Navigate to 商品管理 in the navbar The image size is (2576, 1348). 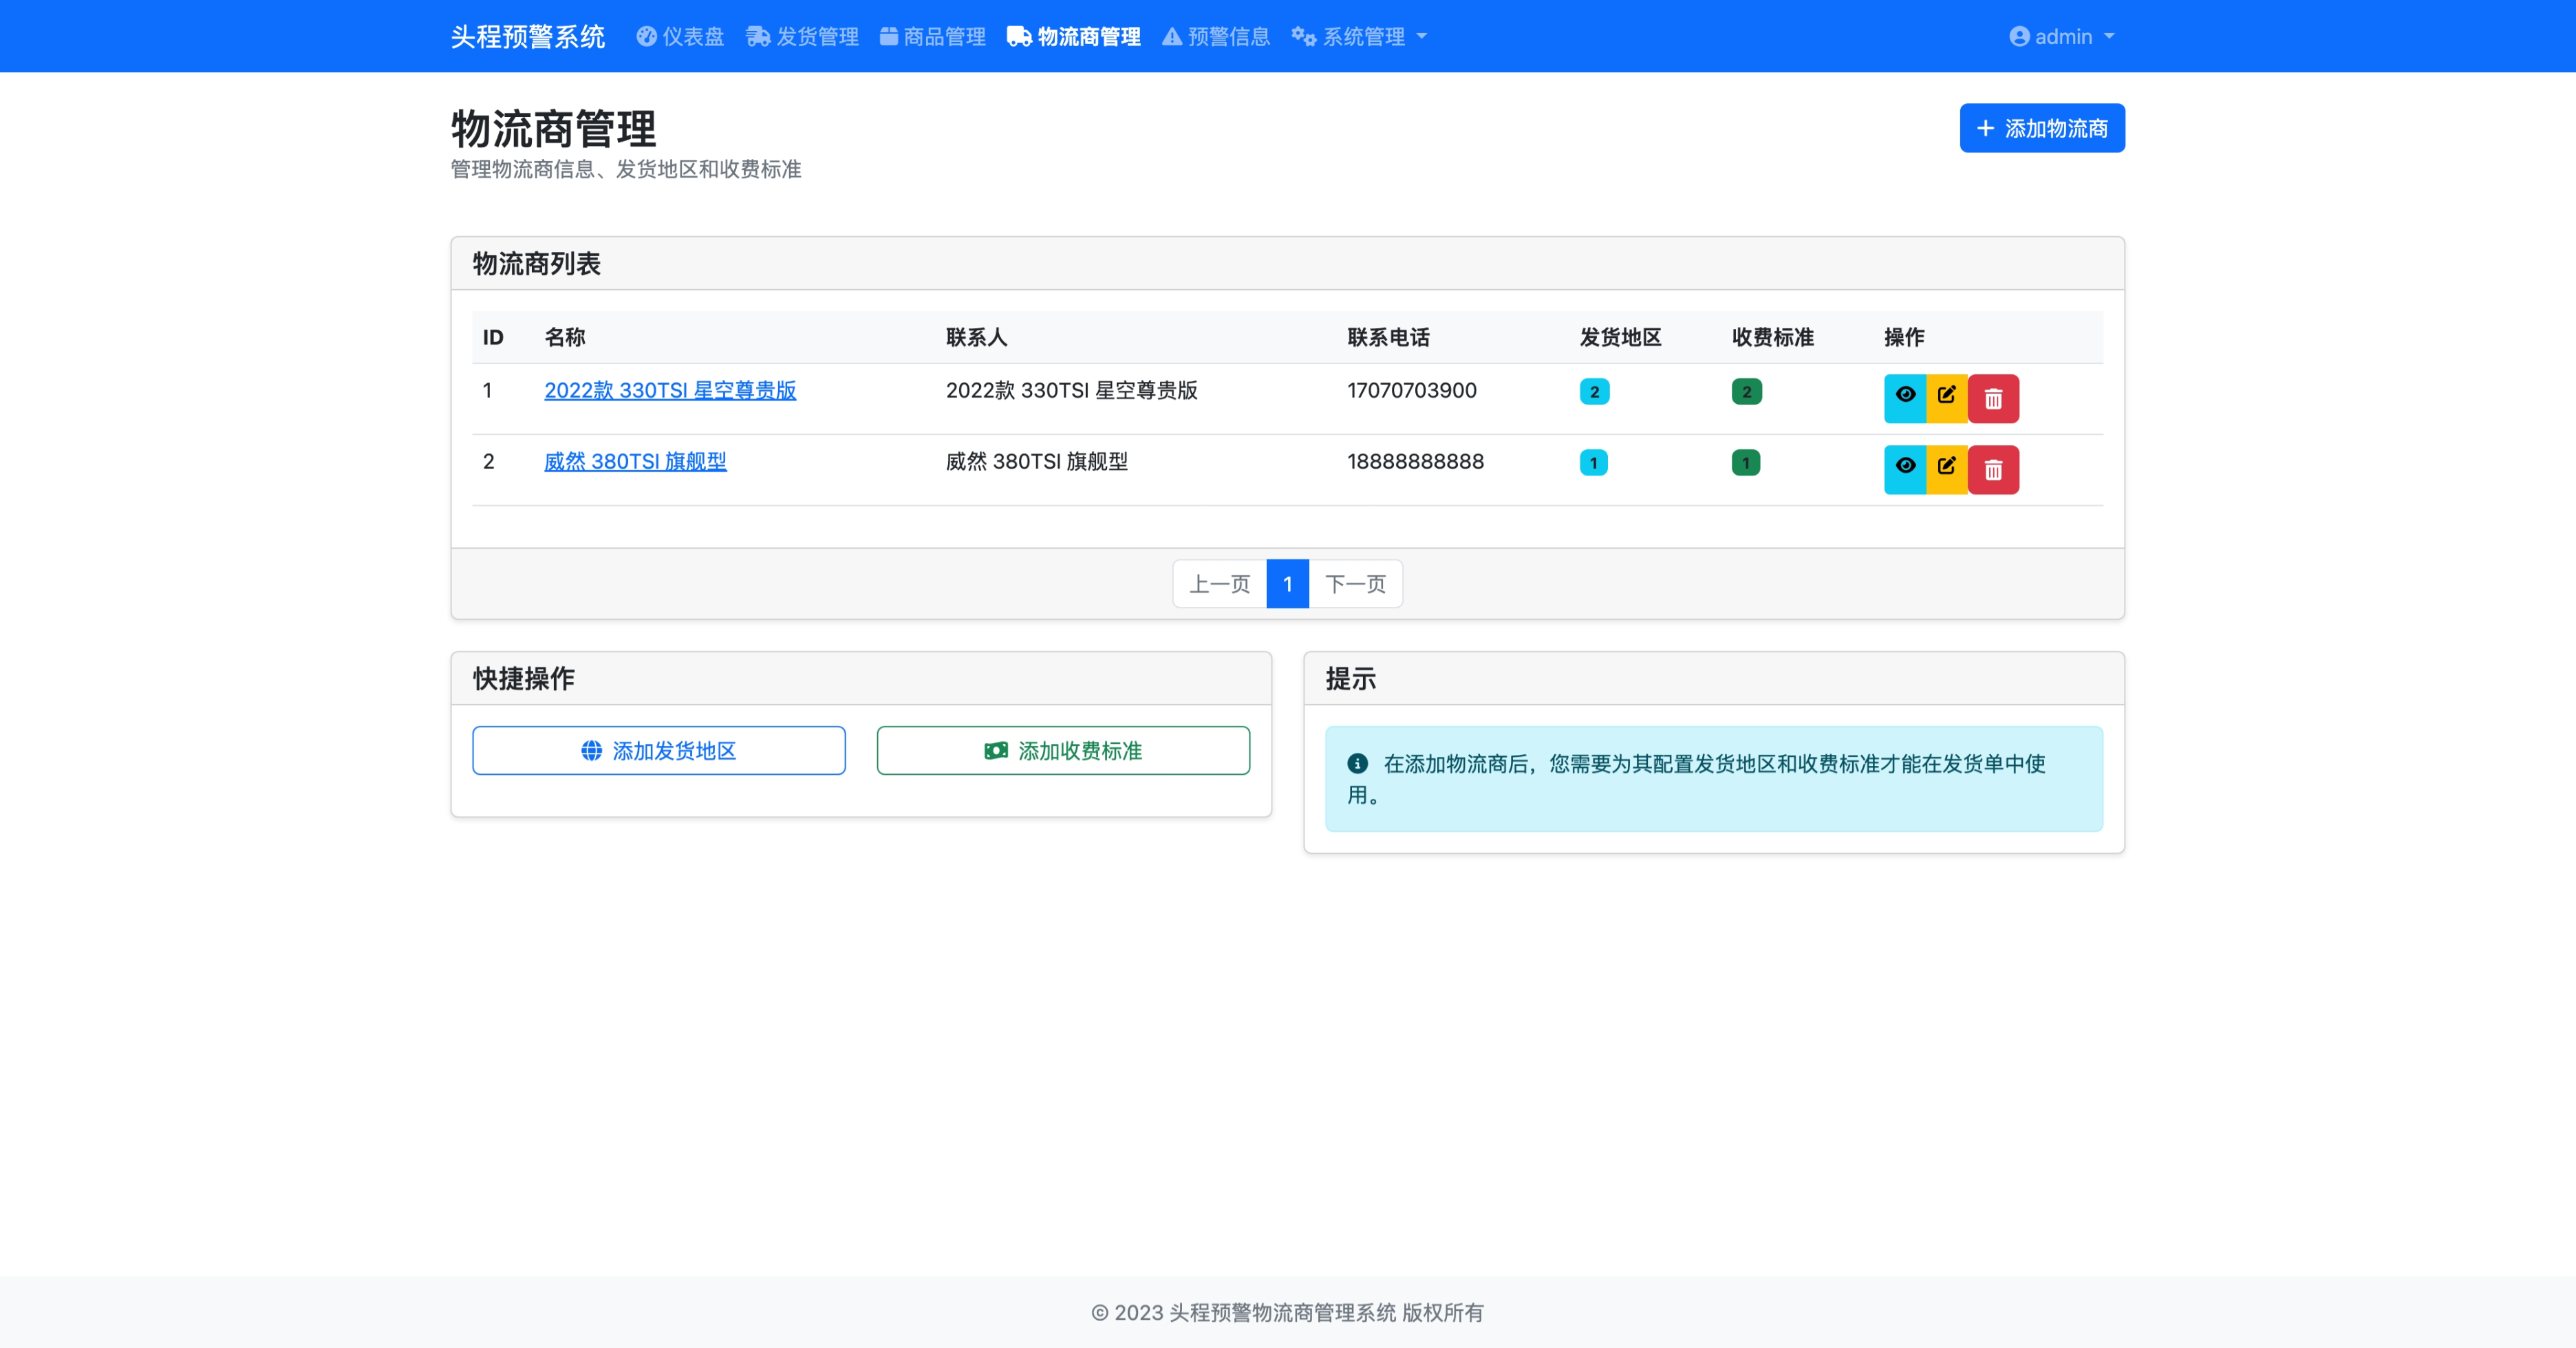[932, 37]
